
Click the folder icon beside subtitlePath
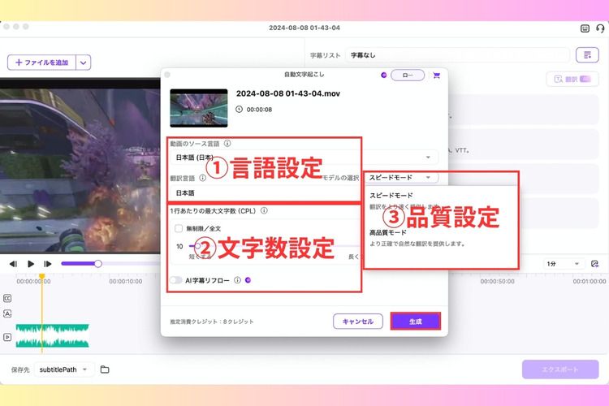coord(105,369)
